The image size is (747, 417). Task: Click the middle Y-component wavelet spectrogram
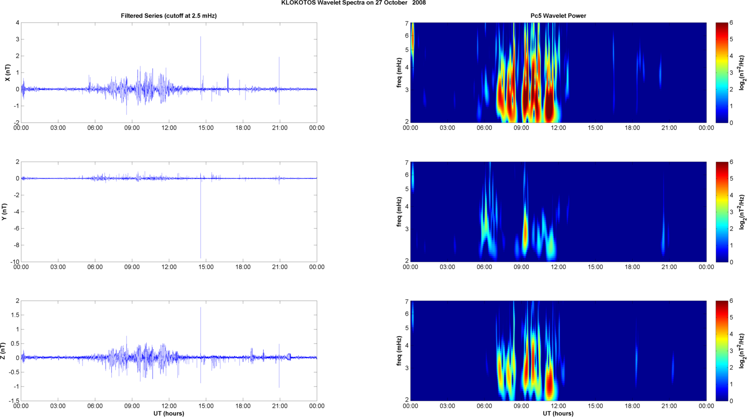(558, 212)
